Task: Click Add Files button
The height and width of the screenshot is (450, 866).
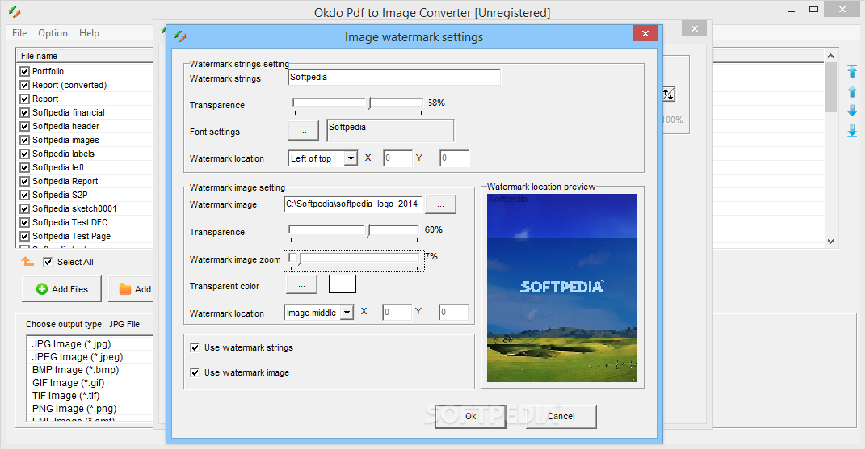Action: tap(62, 288)
